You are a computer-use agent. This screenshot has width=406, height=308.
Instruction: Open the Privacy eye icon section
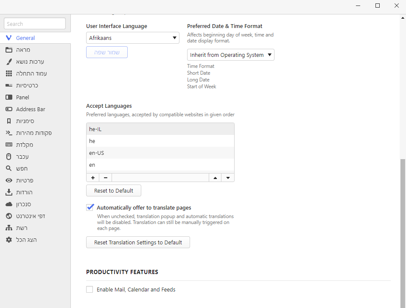[x=8, y=180]
